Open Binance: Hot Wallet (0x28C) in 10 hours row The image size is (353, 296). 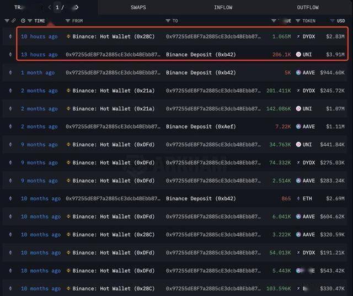[114, 36]
